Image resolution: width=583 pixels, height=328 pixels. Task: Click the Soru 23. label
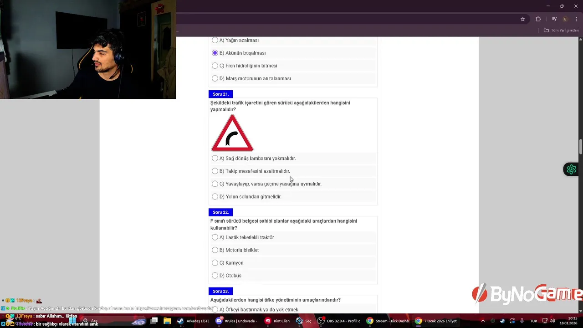click(220, 291)
